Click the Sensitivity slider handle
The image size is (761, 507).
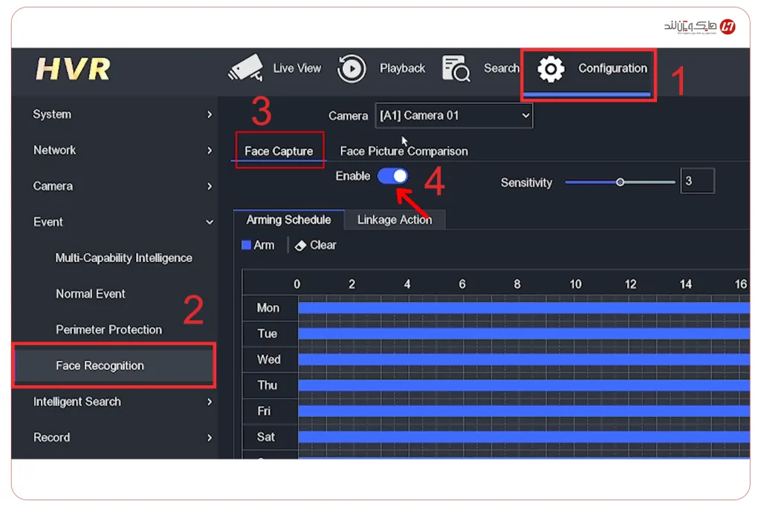coord(620,182)
